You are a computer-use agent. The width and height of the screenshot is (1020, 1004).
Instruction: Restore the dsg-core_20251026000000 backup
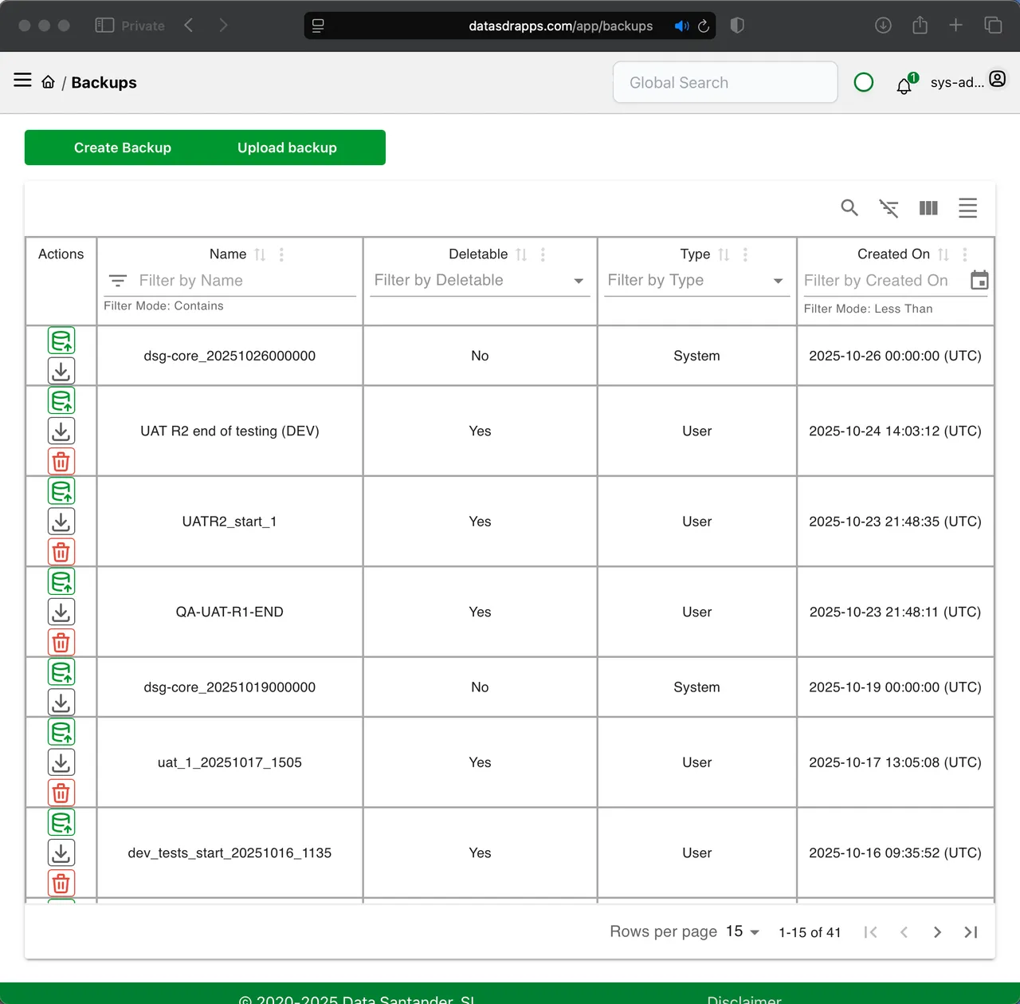[61, 340]
